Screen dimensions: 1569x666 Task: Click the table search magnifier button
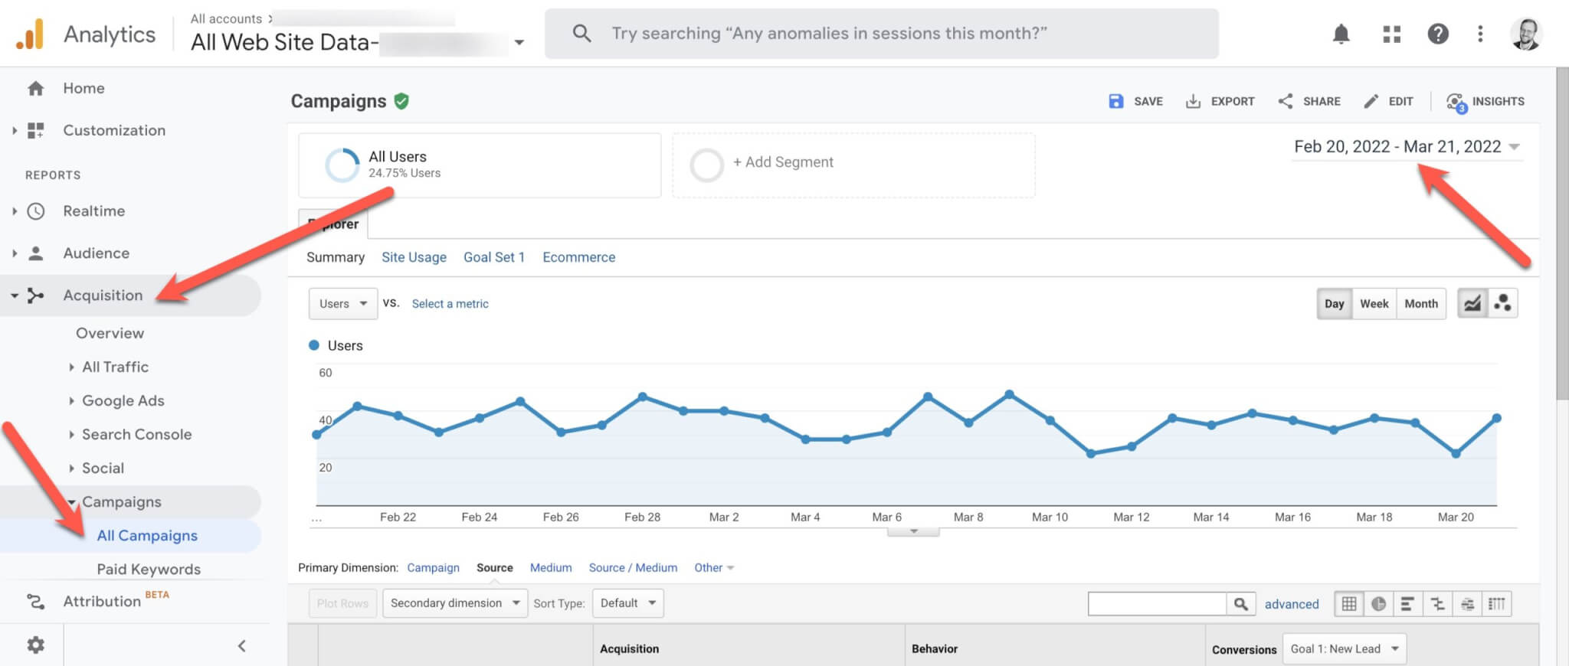coord(1240,604)
